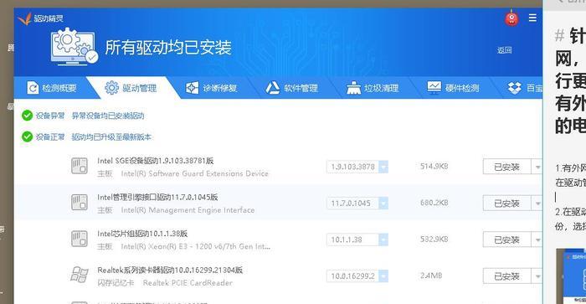Click the Realtek card reader Windows icon
Screen dimensions: 586x304
tap(80, 275)
